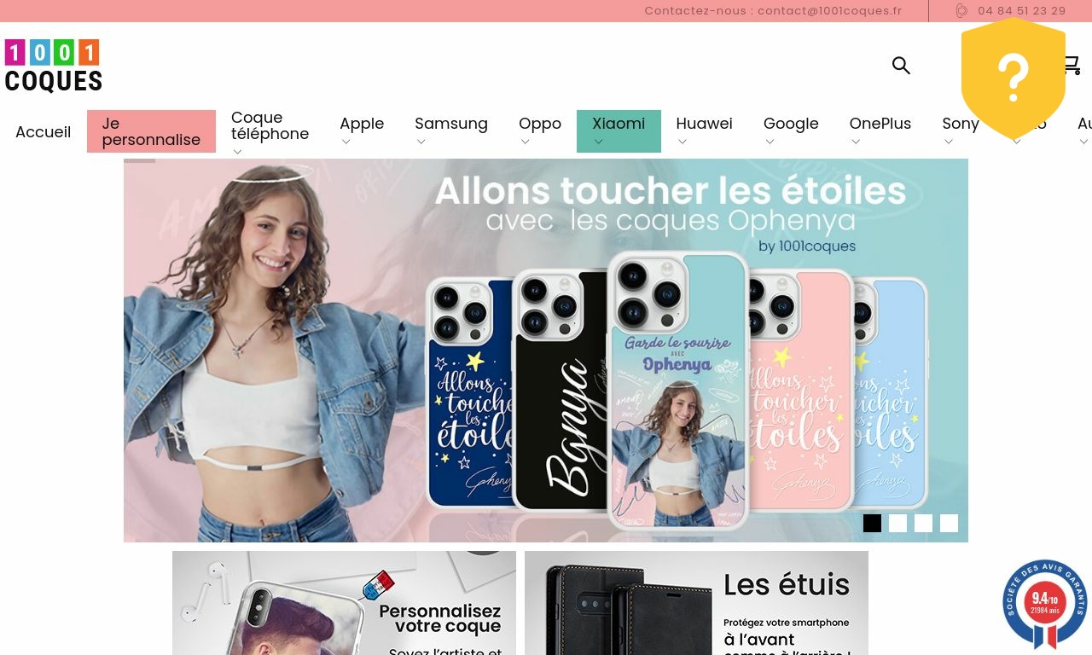Viewport: 1092px width, 655px height.
Task: Call the 04 84 51 23 29 number link
Action: click(x=1022, y=11)
